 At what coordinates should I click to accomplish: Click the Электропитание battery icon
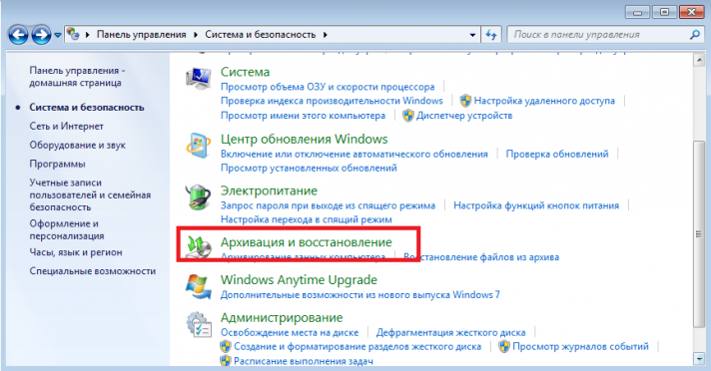coord(198,197)
